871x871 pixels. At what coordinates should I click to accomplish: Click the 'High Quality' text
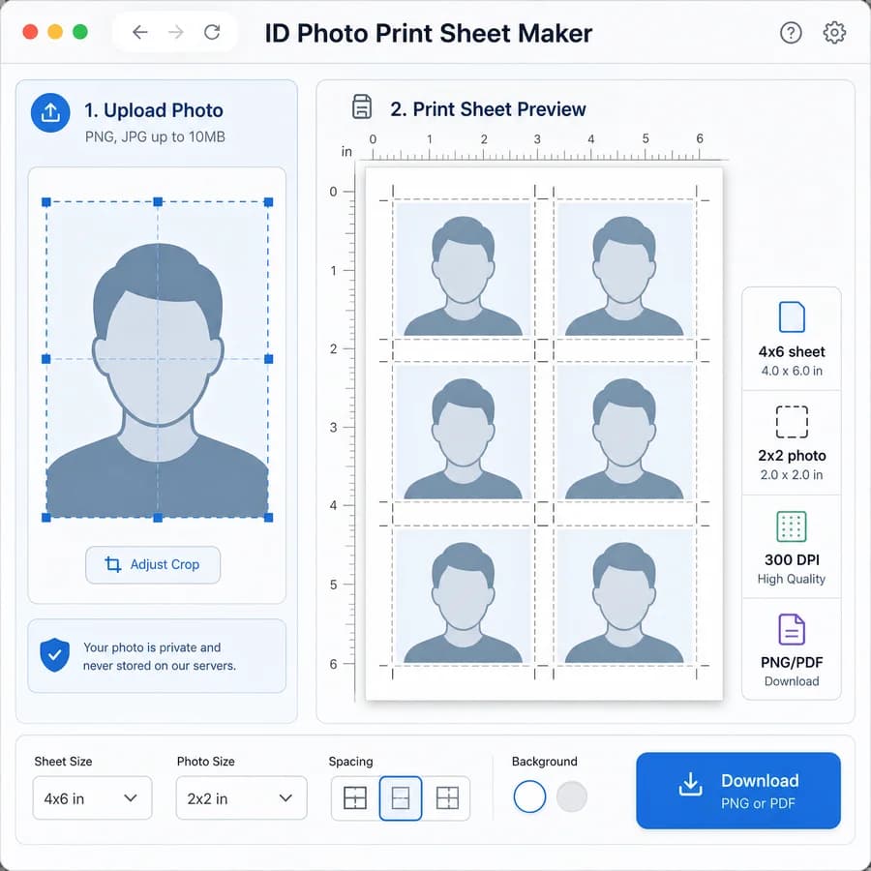[x=791, y=579]
